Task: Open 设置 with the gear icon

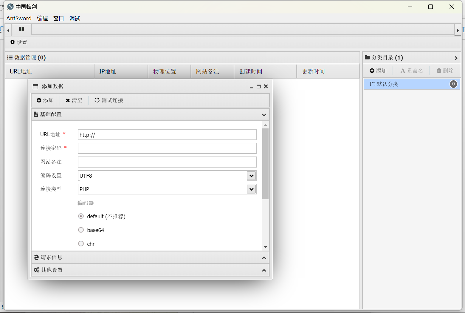Action: point(19,42)
